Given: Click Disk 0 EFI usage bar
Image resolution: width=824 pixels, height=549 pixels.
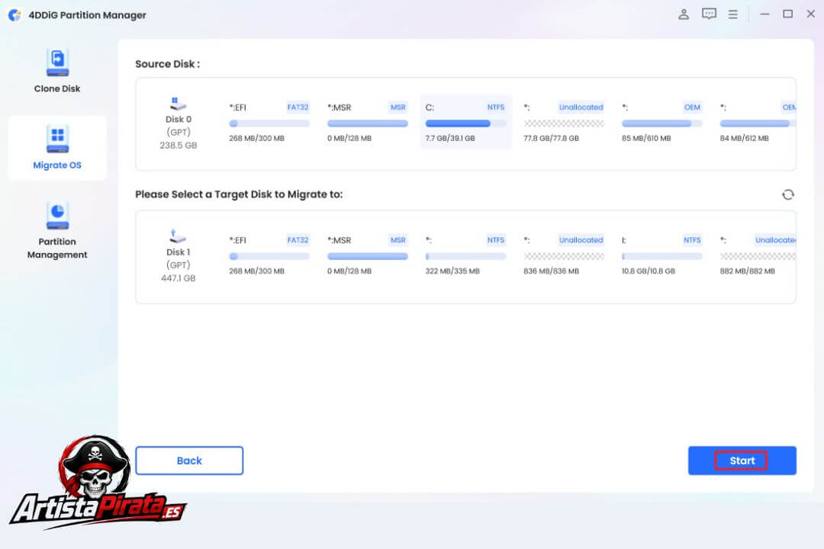Looking at the screenshot, I should coord(269,124).
